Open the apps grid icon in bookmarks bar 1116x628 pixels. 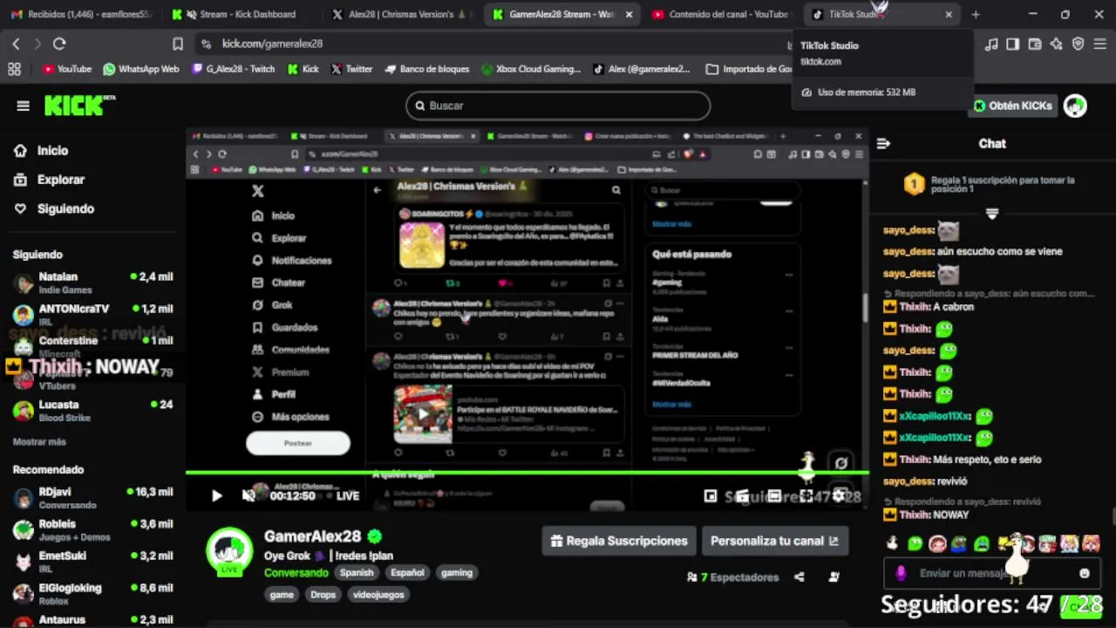[14, 69]
